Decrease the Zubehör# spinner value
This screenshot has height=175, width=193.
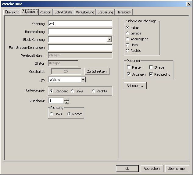click(67, 102)
